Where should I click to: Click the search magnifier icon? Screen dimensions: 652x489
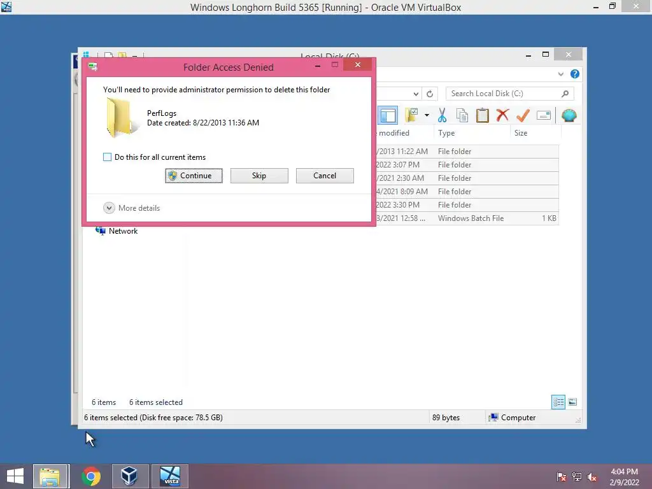pos(565,94)
